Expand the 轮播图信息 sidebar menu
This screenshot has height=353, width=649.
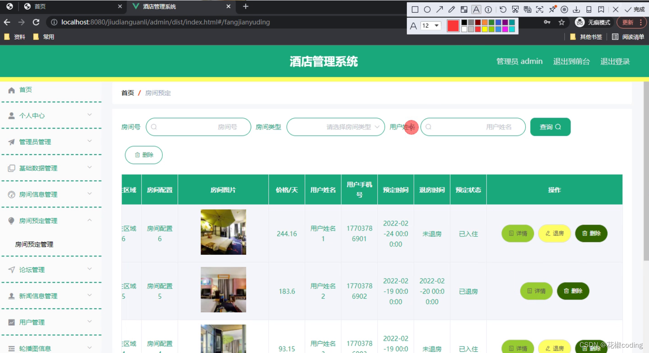point(51,348)
